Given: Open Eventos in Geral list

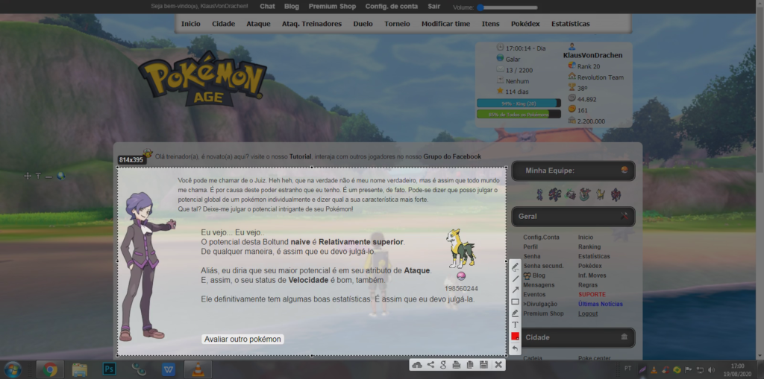Looking at the screenshot, I should [534, 295].
